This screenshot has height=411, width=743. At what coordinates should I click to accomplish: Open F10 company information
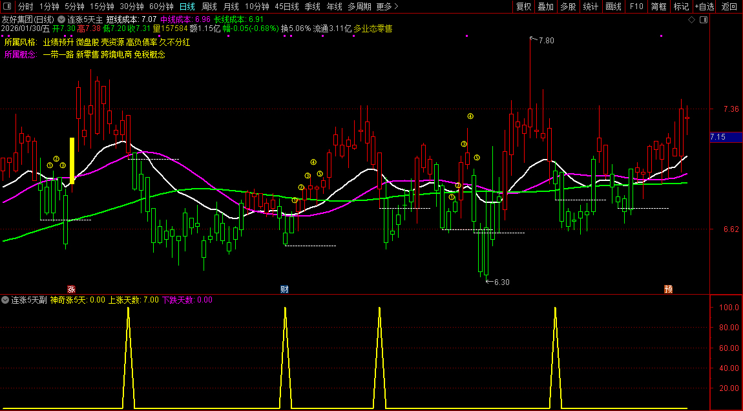[x=636, y=6]
